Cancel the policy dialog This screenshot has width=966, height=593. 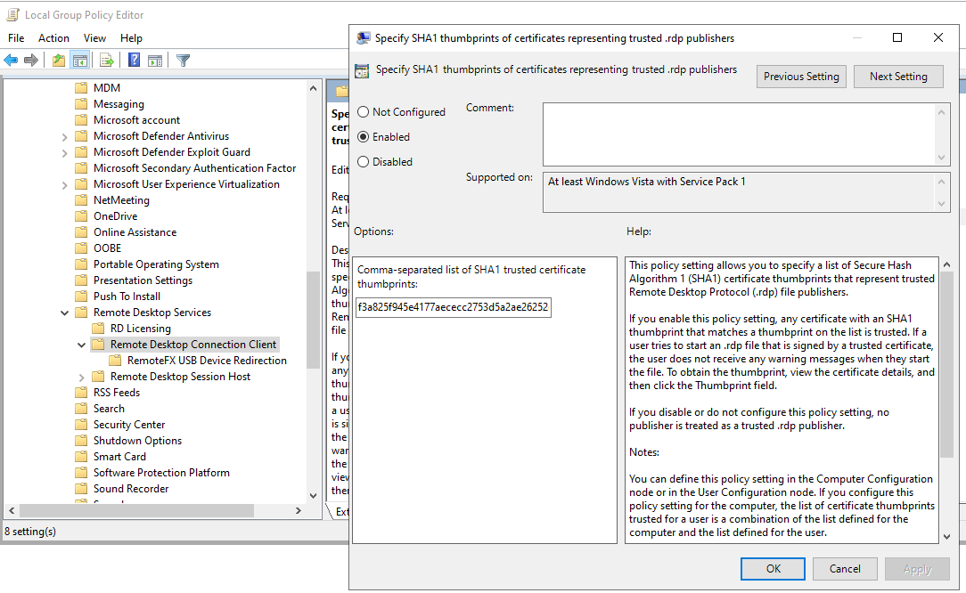845,569
